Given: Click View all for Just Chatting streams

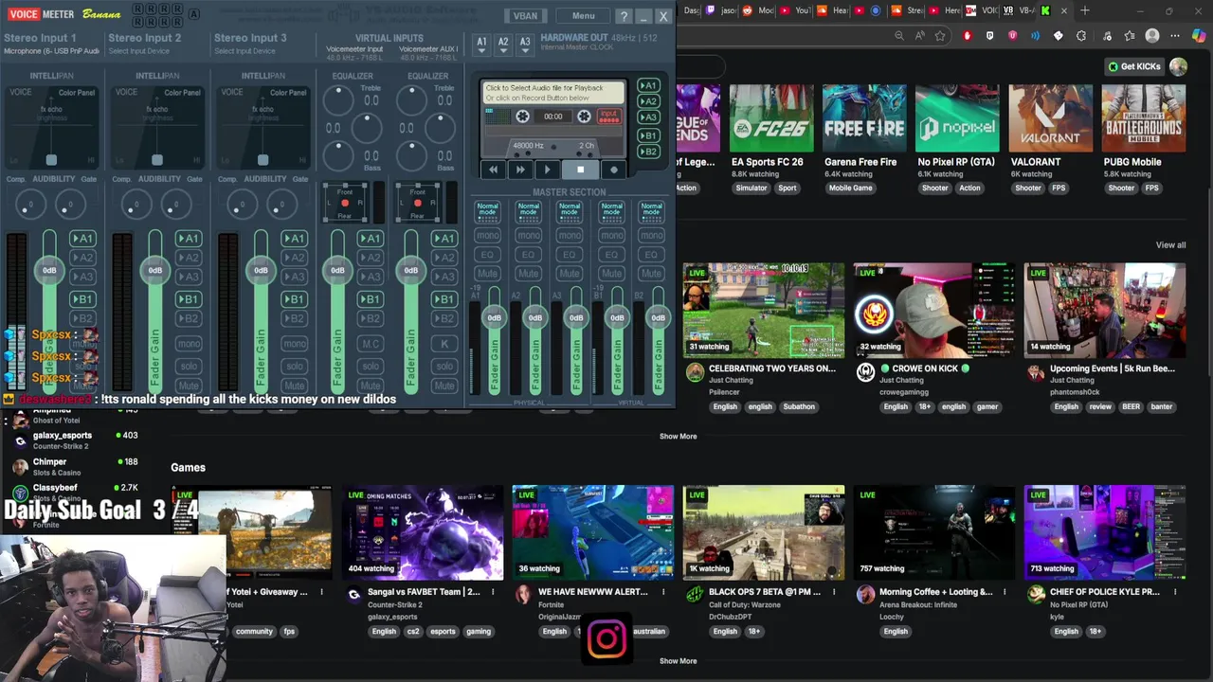Looking at the screenshot, I should pos(1170,245).
